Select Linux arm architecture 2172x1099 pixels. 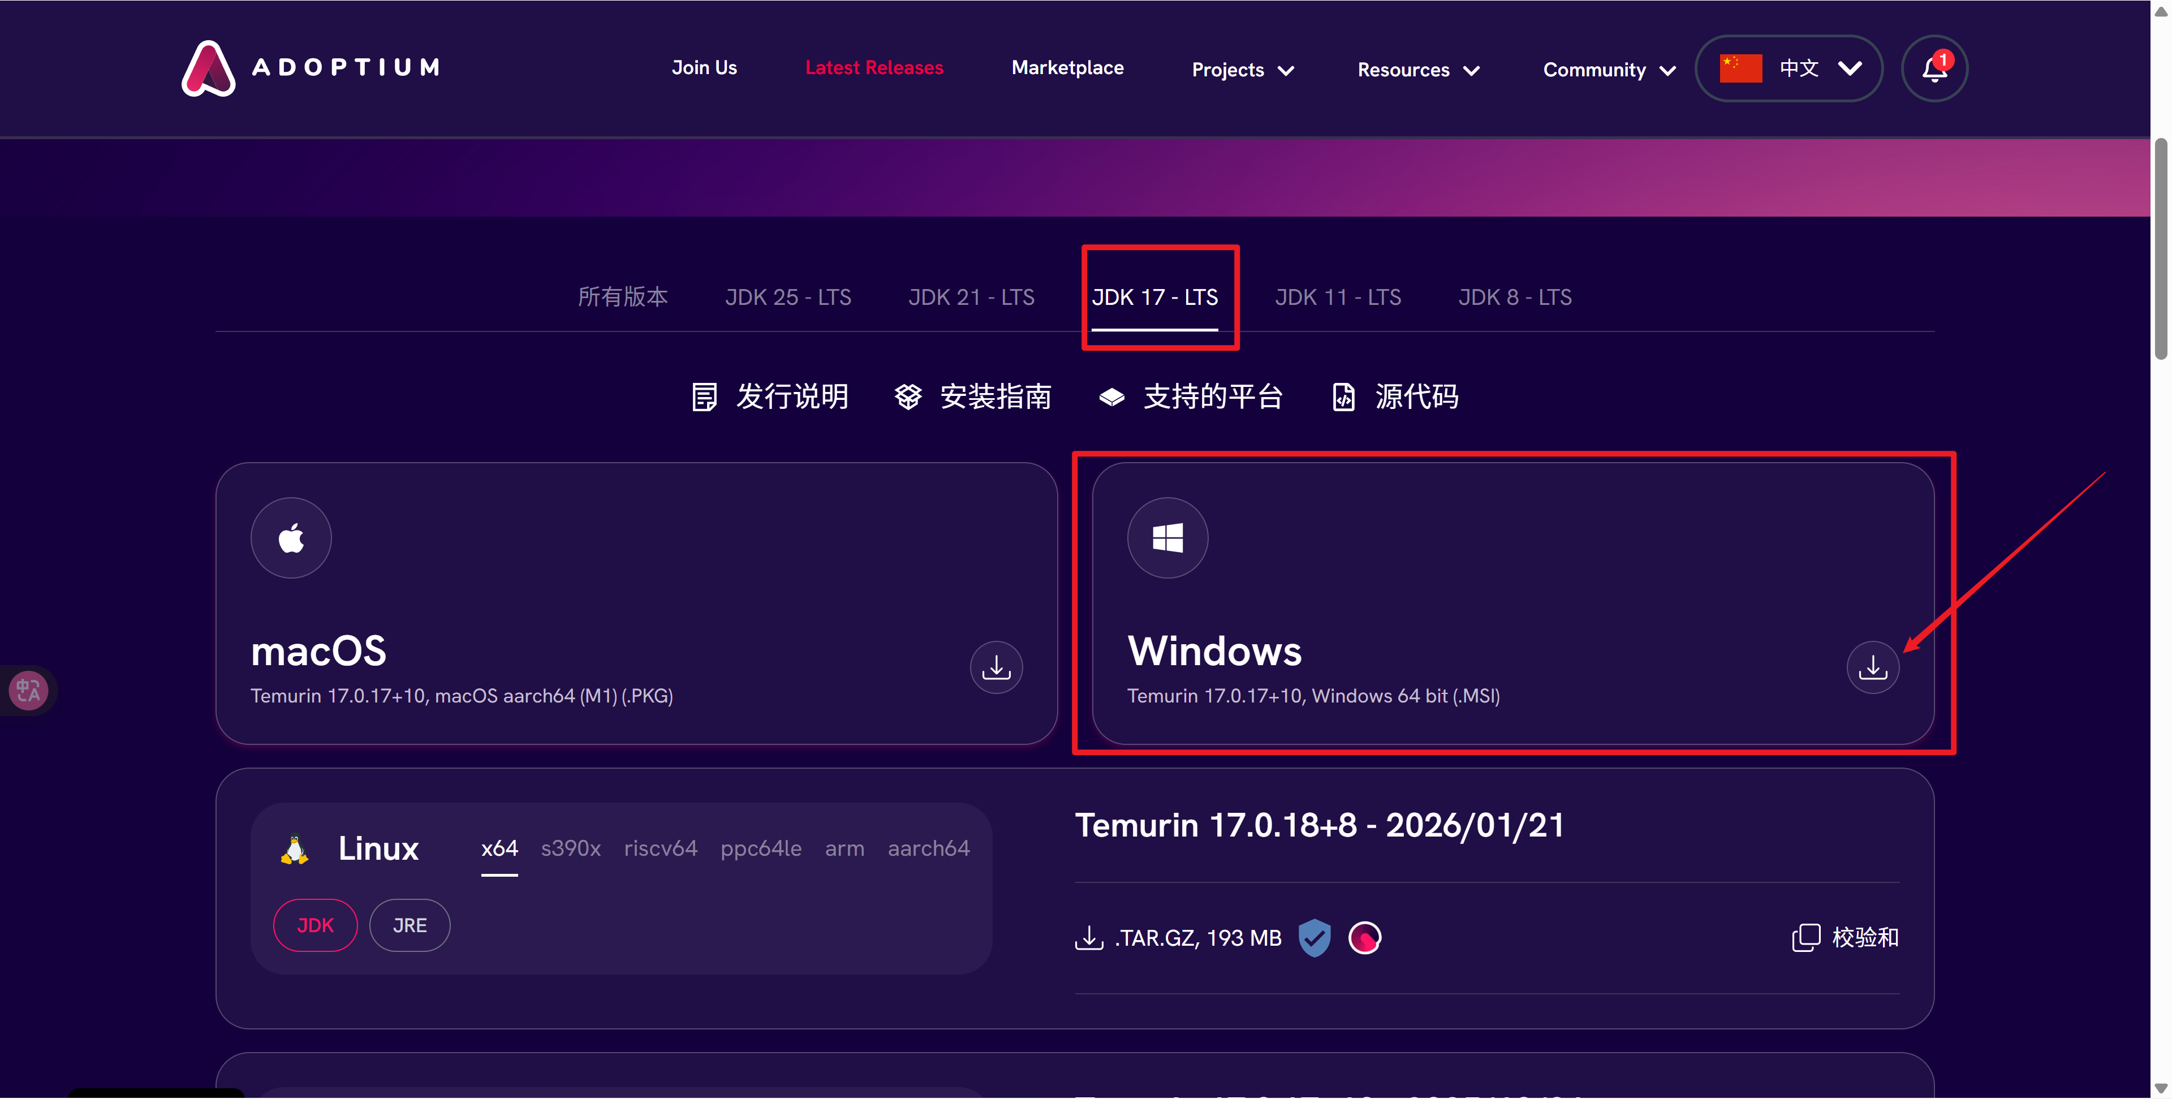(x=844, y=848)
